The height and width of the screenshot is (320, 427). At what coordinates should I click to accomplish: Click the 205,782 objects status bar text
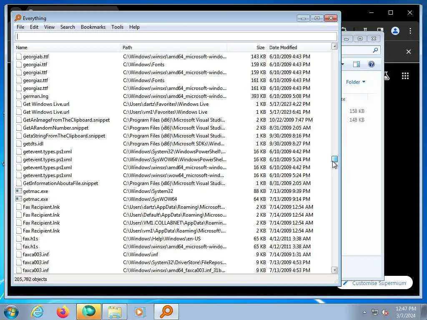point(31,279)
